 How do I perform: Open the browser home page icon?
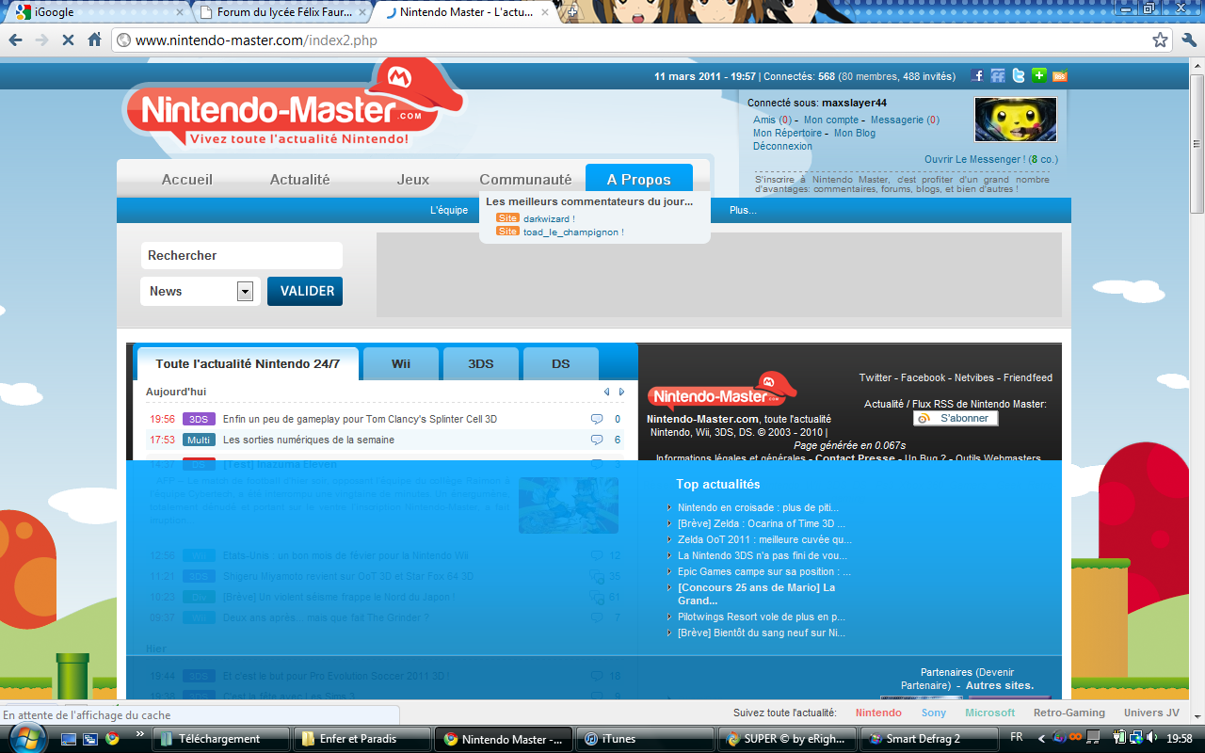[x=94, y=40]
